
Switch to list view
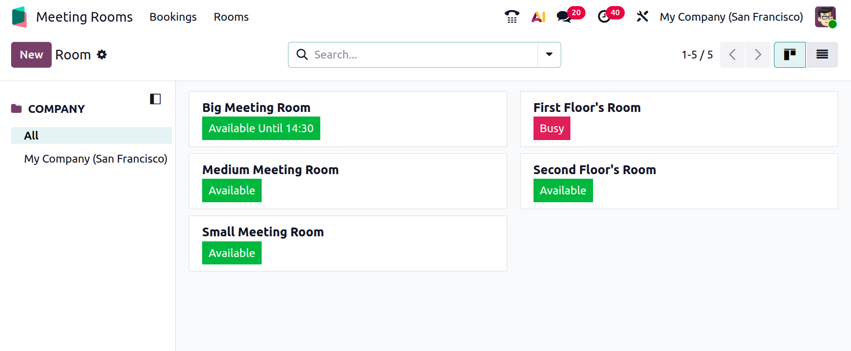(822, 55)
